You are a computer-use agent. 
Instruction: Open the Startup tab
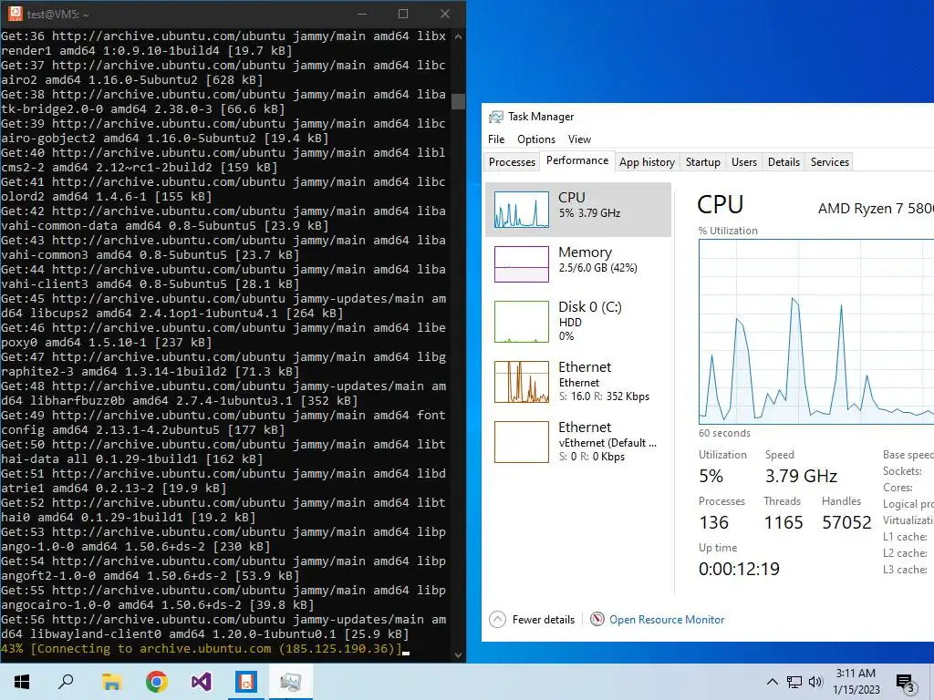(703, 162)
